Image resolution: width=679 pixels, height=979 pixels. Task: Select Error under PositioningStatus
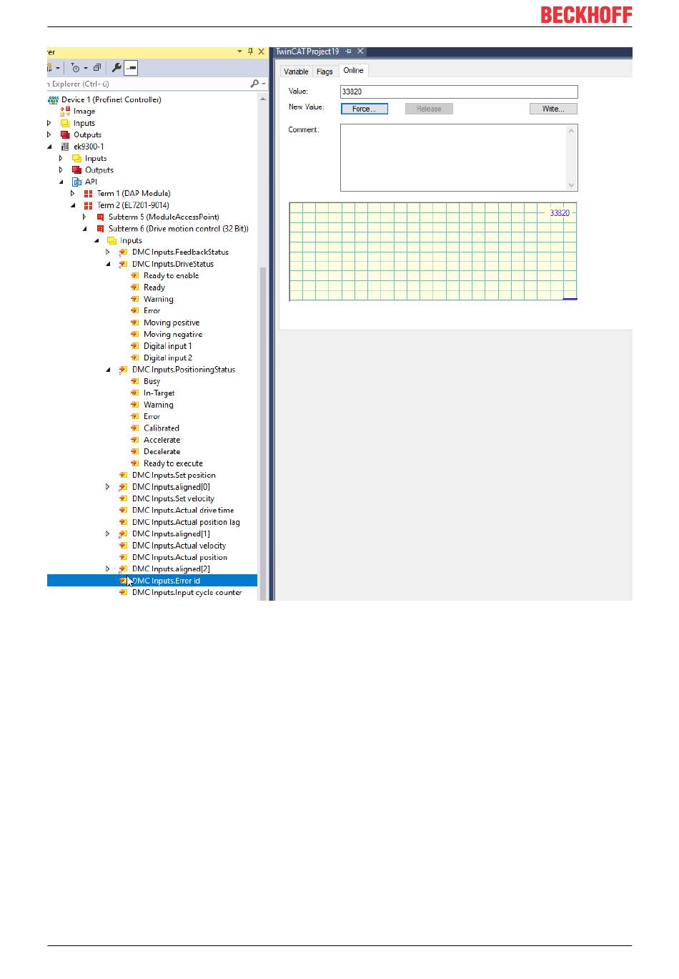click(152, 416)
